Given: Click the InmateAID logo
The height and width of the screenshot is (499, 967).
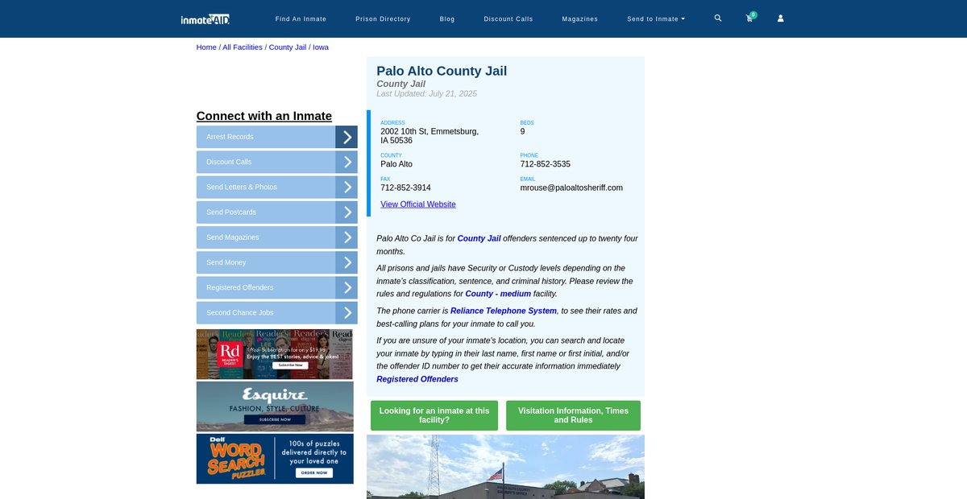Looking at the screenshot, I should point(205,19).
